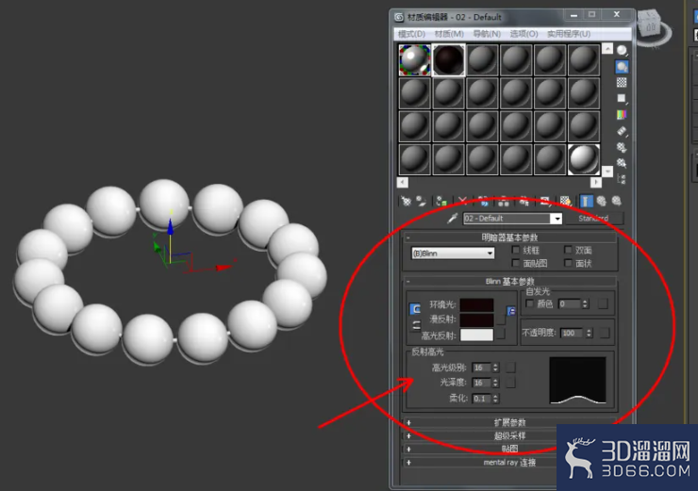The width and height of the screenshot is (698, 491).
Task: Toggle the Show End Result icon
Action: (x=587, y=201)
